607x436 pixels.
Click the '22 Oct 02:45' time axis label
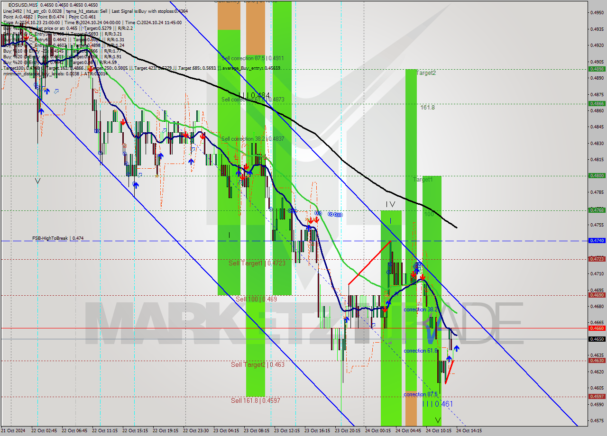click(44, 431)
